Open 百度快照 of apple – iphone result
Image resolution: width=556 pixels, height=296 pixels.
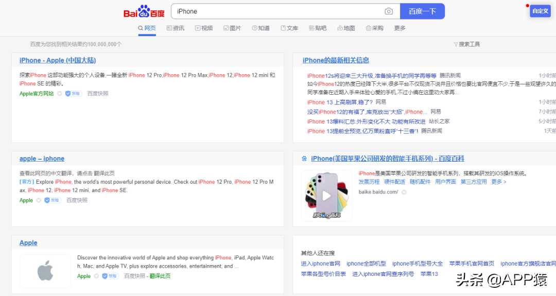tap(77, 200)
